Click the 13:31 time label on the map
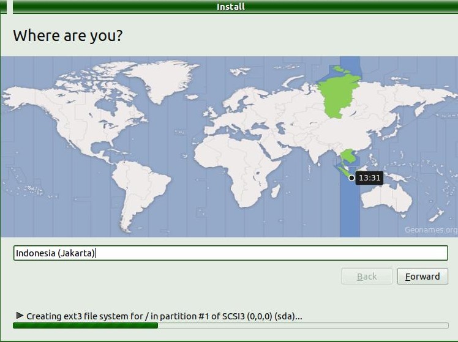The image size is (458, 342). [x=369, y=177]
